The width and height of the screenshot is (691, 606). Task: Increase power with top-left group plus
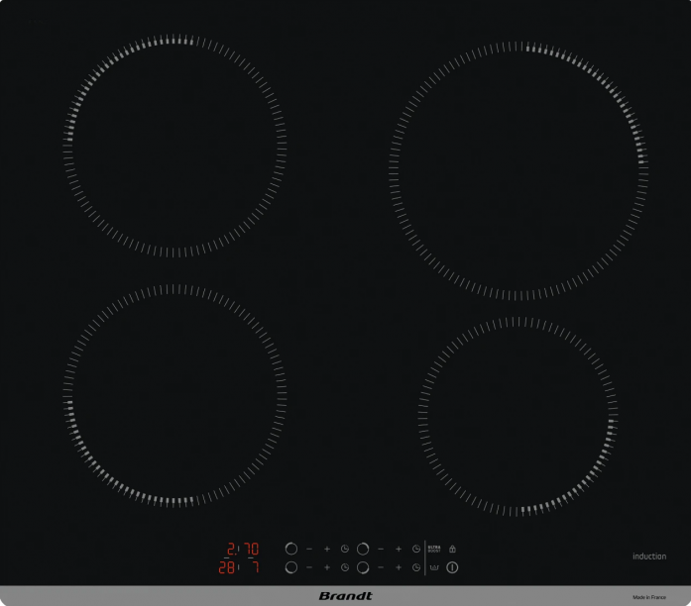326,549
